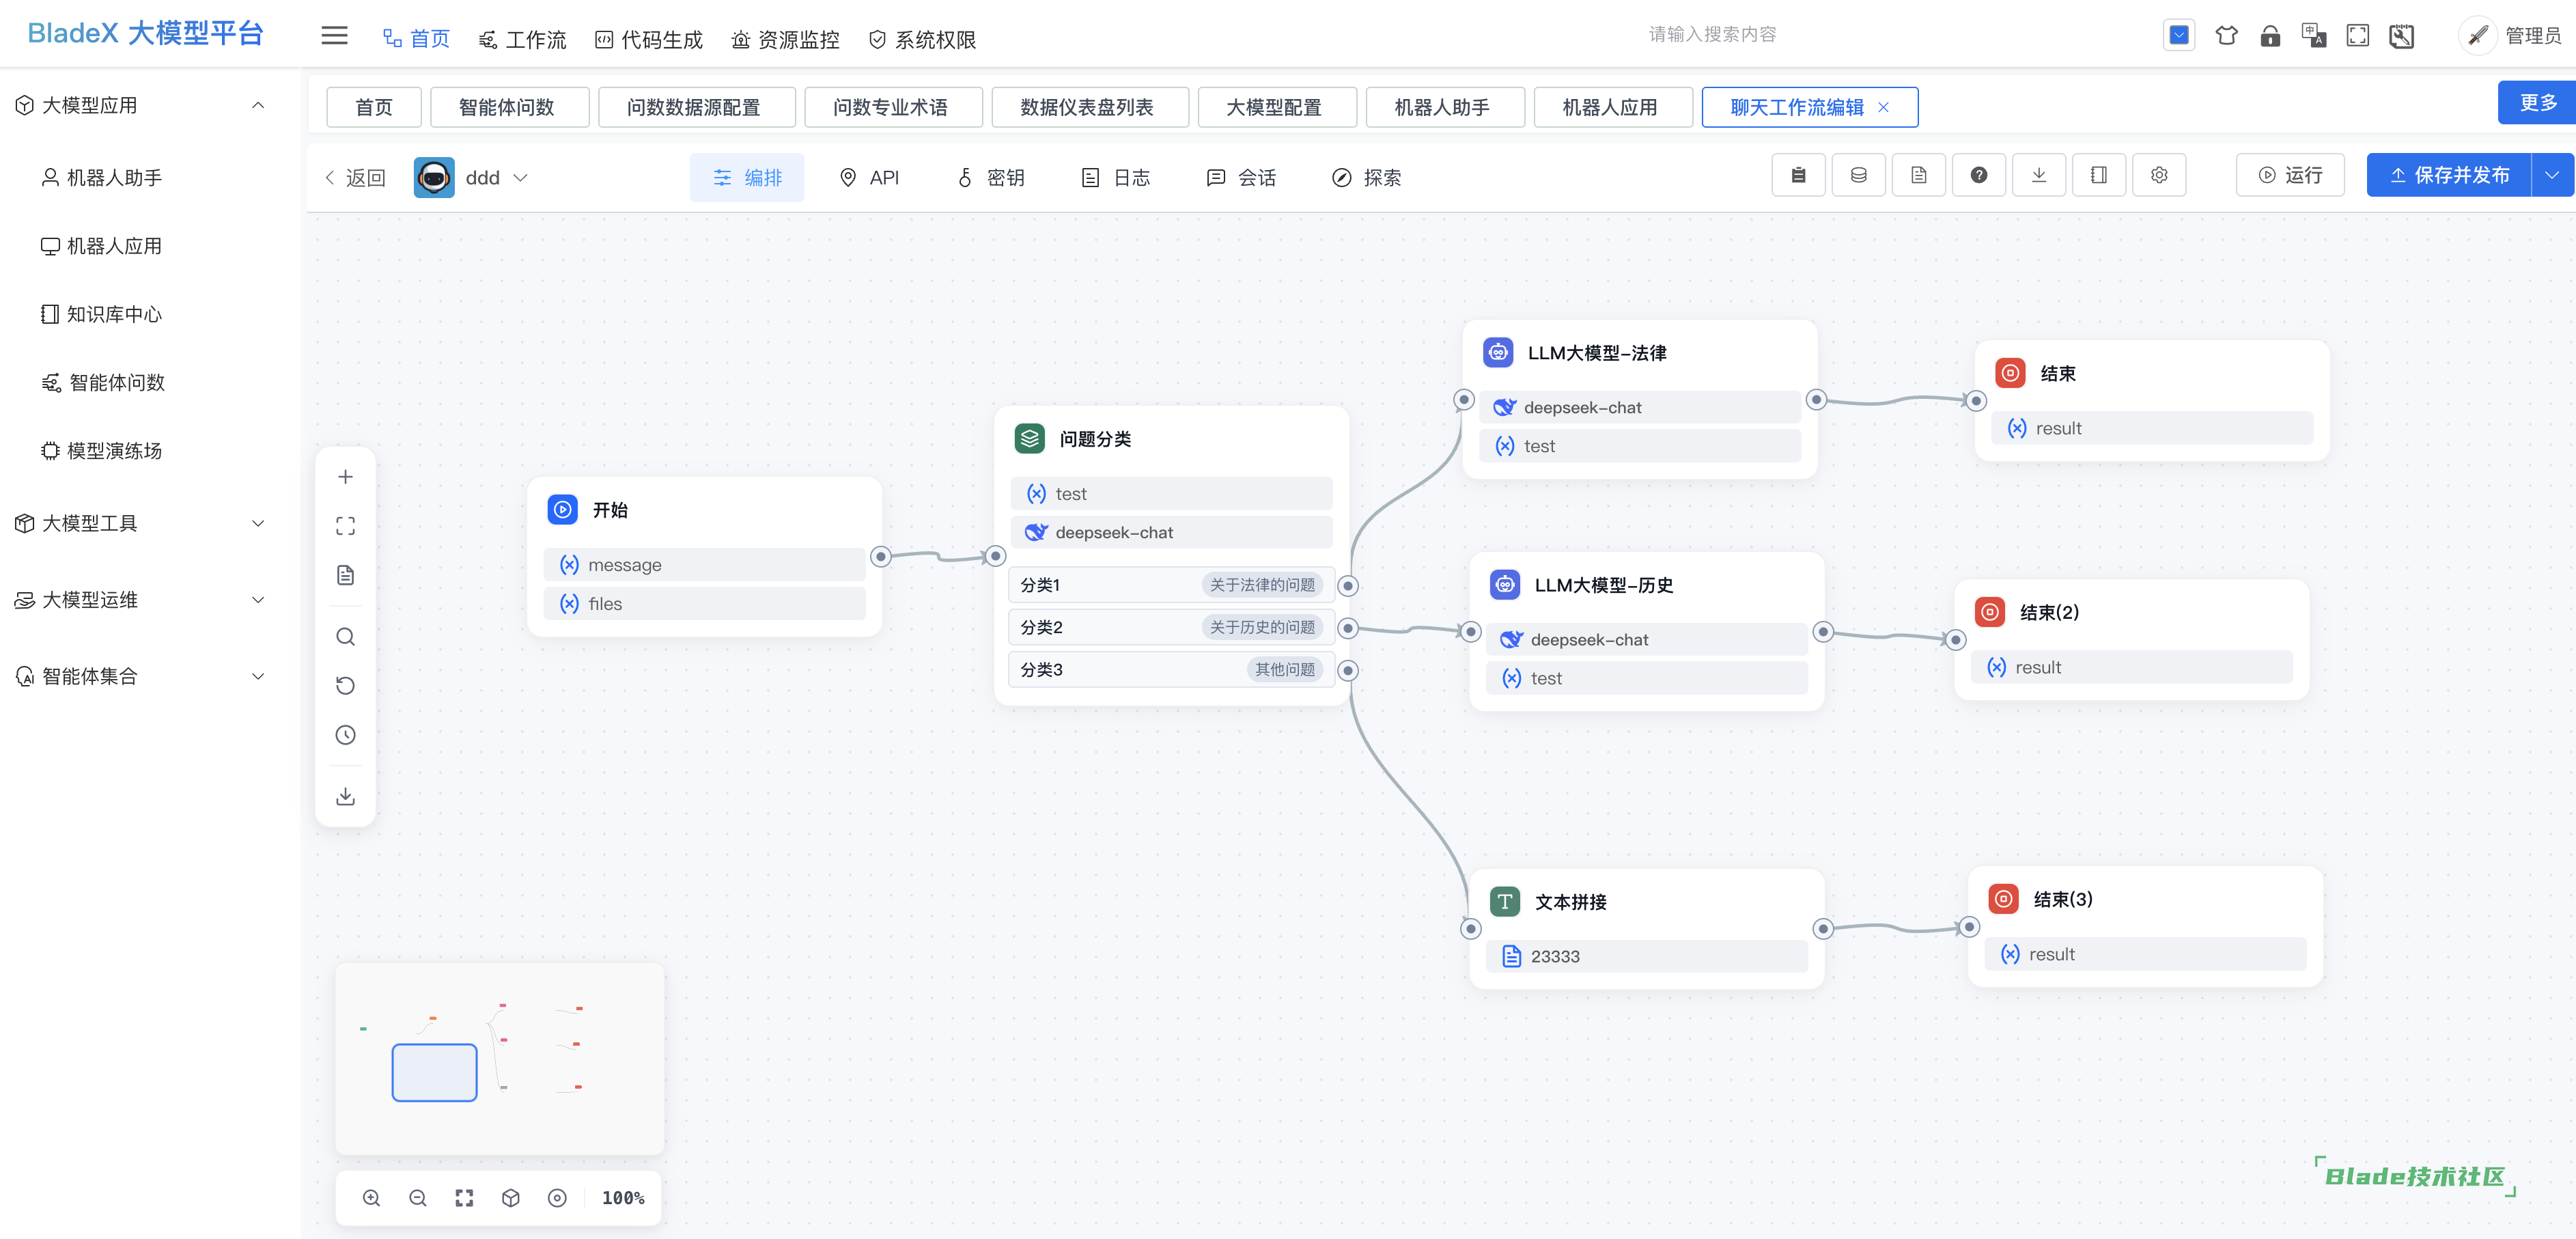Click the 开始 node play icon
This screenshot has height=1239, width=2576.
(x=563, y=510)
